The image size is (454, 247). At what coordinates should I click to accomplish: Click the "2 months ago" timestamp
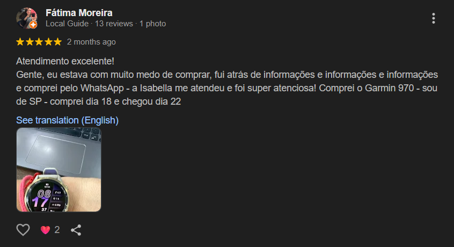pos(91,42)
